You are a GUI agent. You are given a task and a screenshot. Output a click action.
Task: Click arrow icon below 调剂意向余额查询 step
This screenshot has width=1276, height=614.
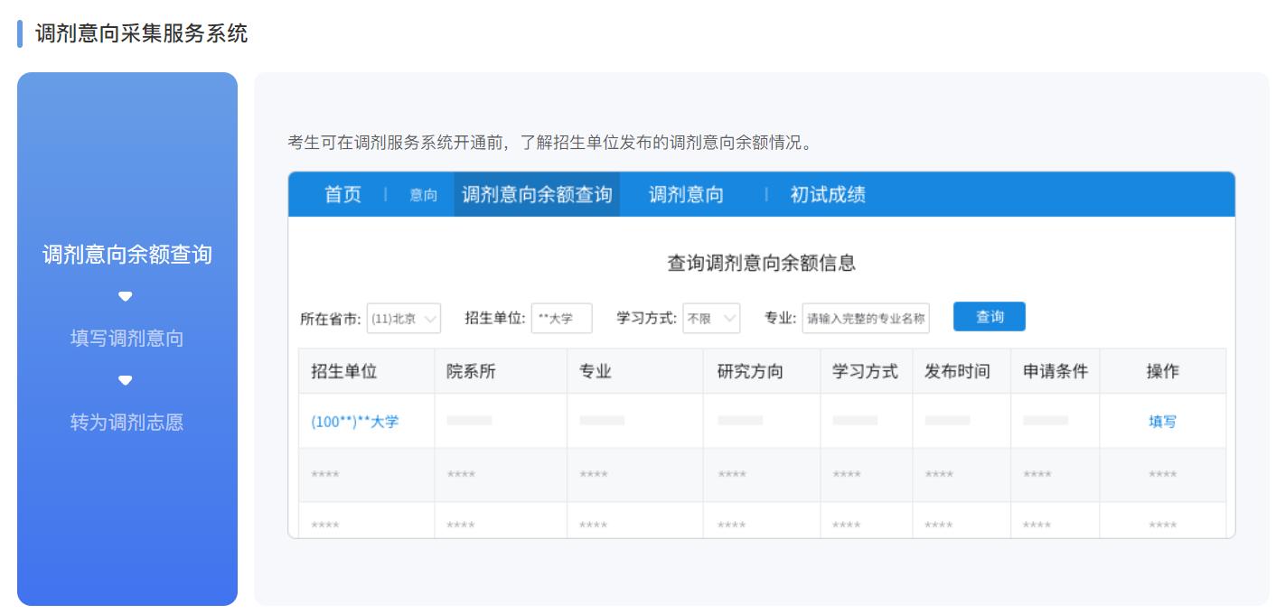[x=126, y=296]
